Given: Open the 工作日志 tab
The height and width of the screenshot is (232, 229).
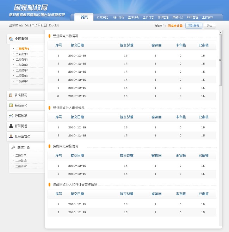Looking at the screenshot, I should click(148, 17).
